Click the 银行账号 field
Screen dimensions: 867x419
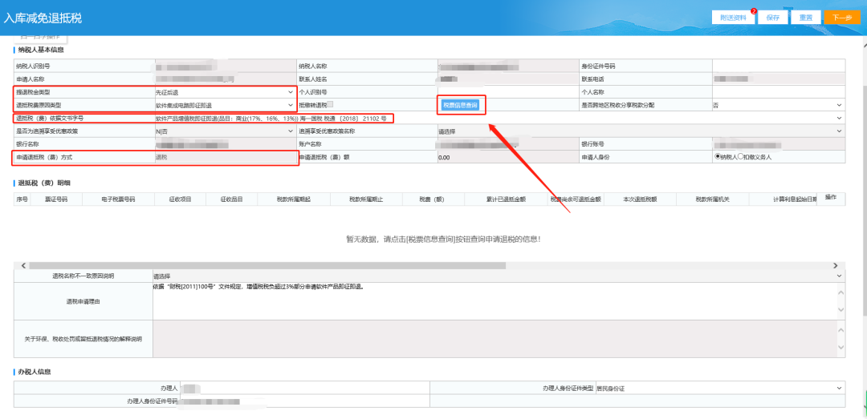pos(779,144)
